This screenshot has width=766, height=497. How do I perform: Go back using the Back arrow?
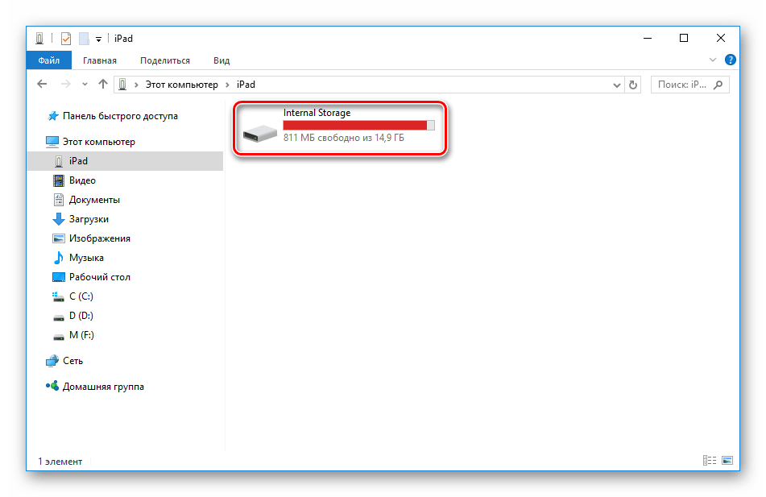tap(43, 85)
